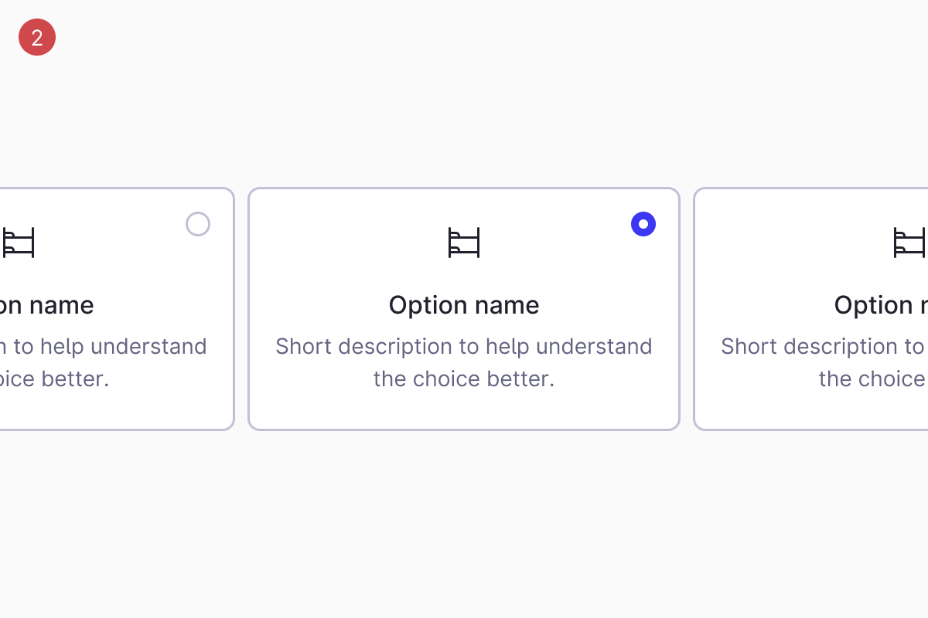
Task: Click the notification counter in the top left corner
Action: tap(36, 36)
